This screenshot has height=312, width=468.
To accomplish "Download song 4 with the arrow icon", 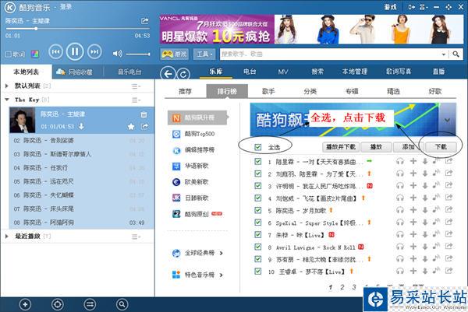I will click(425, 198).
